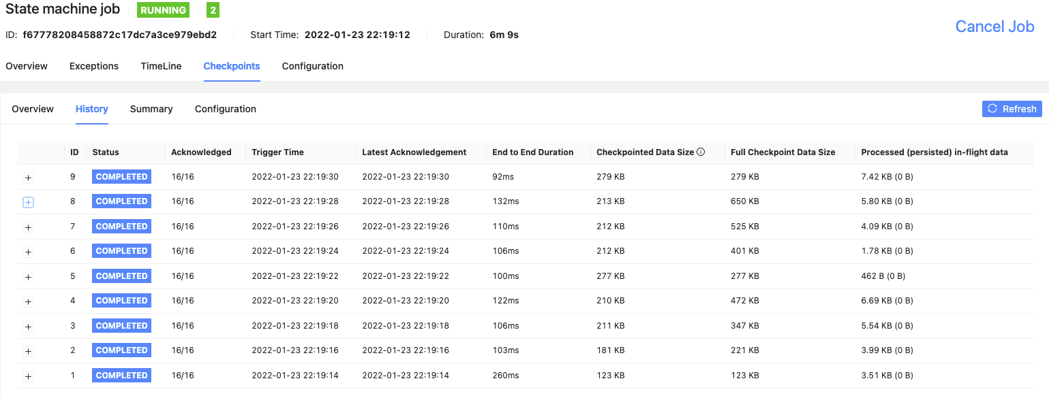Expand details for checkpoint 1
This screenshot has width=1049, height=396.
[28, 376]
